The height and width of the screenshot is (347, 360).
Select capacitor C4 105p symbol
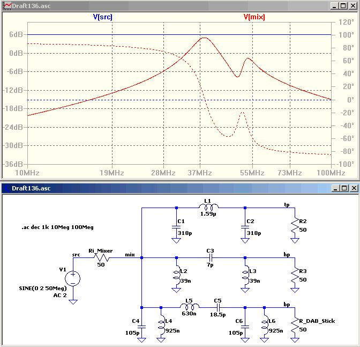[x=141, y=327]
